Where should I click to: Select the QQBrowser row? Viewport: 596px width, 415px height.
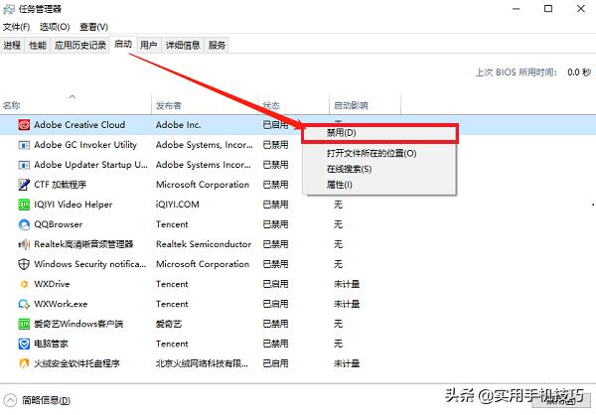[298, 224]
